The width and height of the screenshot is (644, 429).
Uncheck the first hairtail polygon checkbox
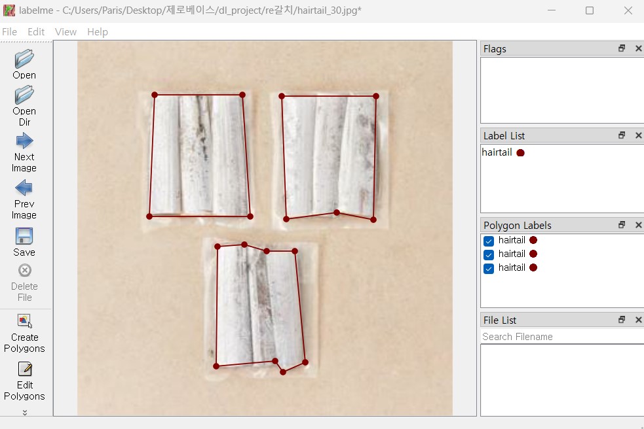(x=489, y=241)
